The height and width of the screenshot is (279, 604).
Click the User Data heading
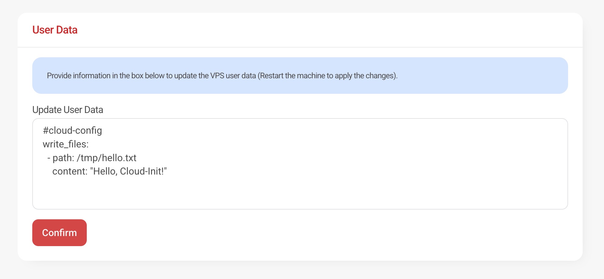click(55, 30)
